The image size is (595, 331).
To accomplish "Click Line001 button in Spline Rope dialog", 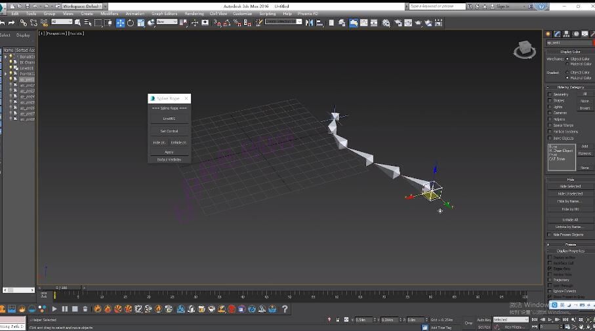I will (169, 118).
